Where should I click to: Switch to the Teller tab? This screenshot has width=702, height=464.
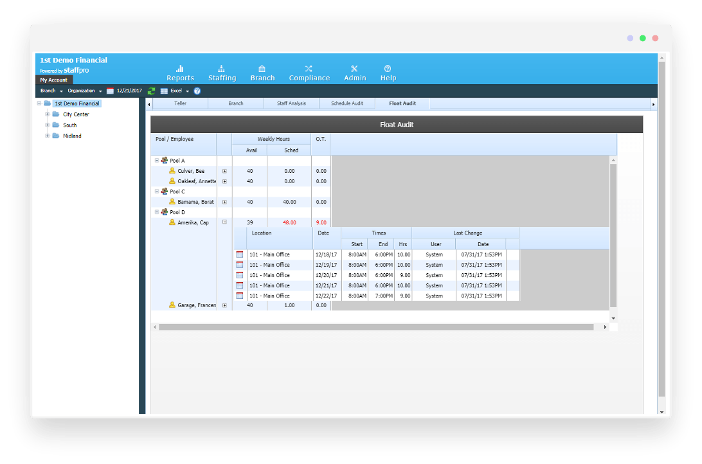click(x=181, y=103)
